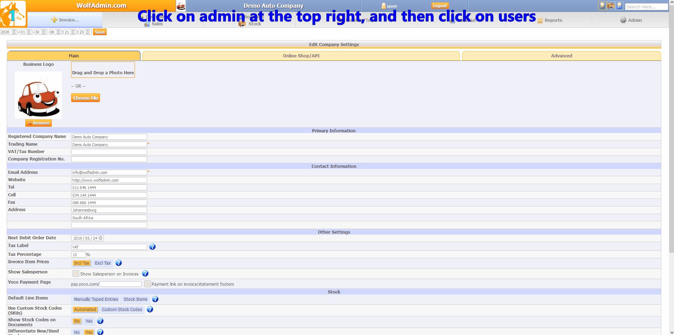Open help for Show Stock Codes on Documents
The height and width of the screenshot is (335, 674).
click(100, 321)
